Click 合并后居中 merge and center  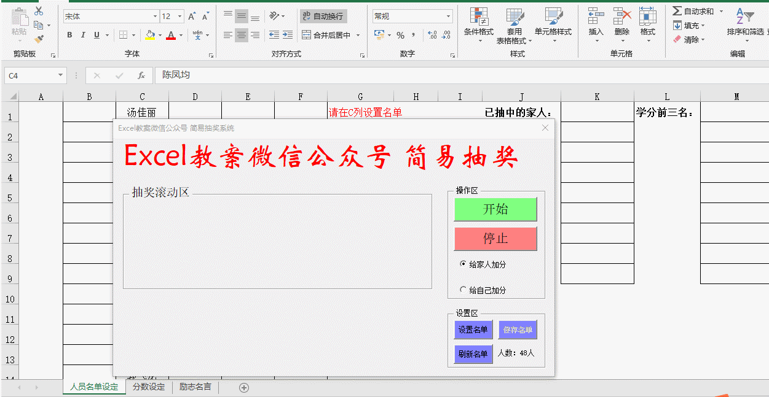click(326, 35)
